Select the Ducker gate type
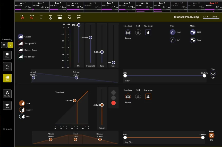This screenshot has width=222, height=147. click(x=26, y=110)
